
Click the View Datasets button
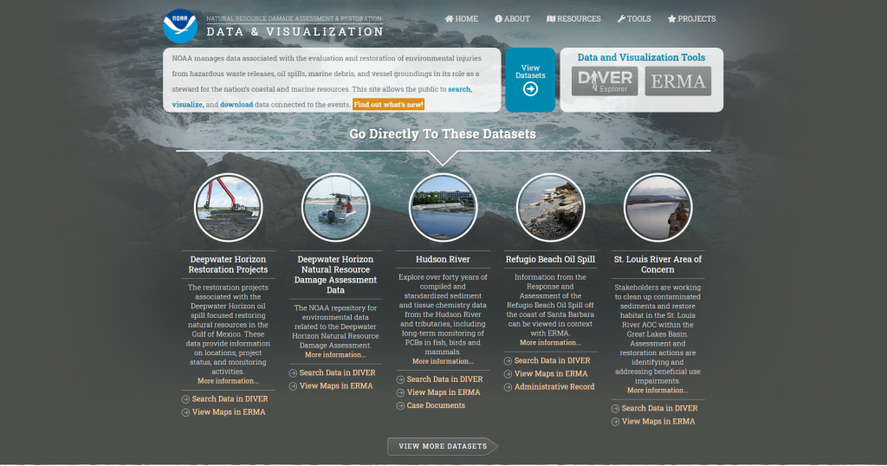(x=530, y=80)
